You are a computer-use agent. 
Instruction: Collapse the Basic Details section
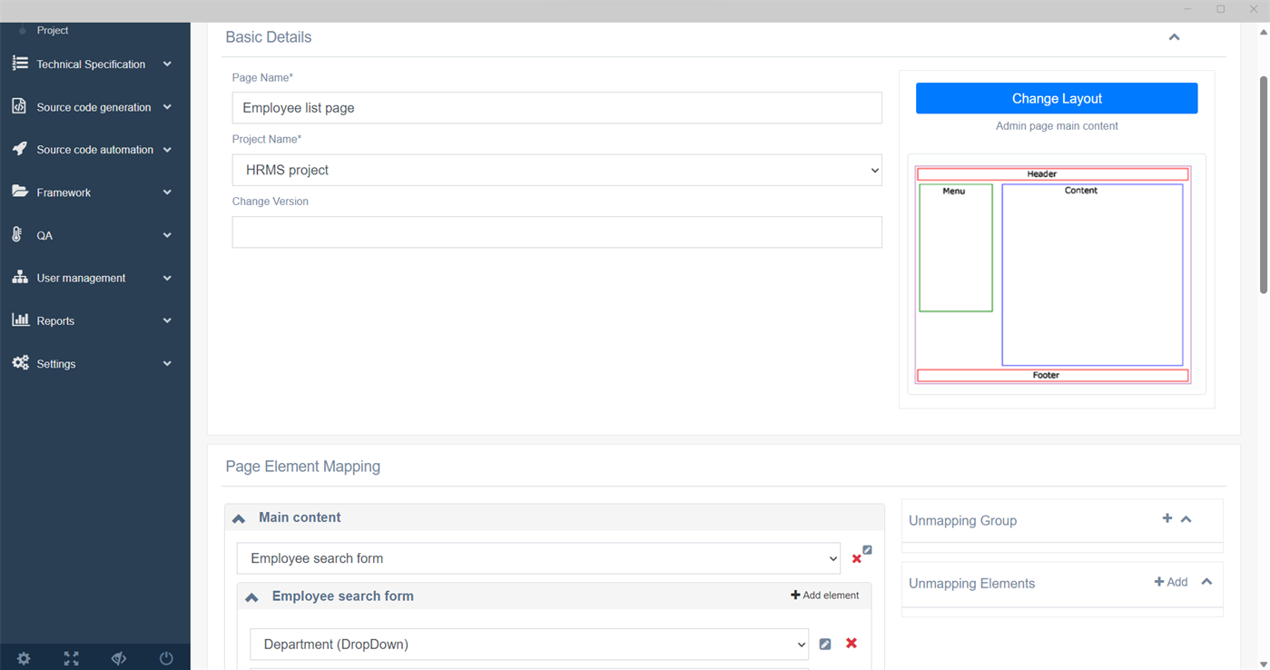(1174, 37)
